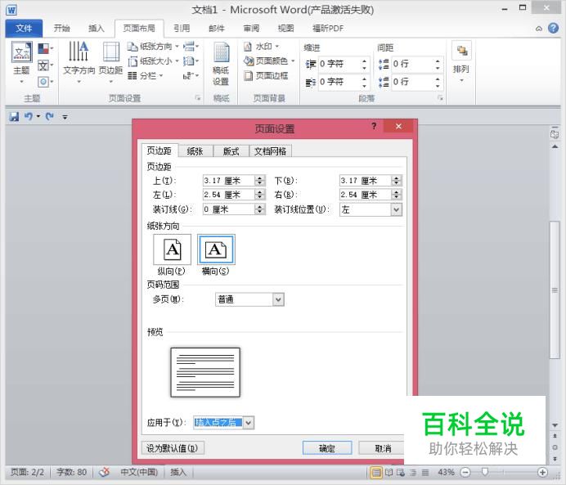Open the Margins (页边距) ribbon menu
Screen dimensions: 566x485
point(110,63)
